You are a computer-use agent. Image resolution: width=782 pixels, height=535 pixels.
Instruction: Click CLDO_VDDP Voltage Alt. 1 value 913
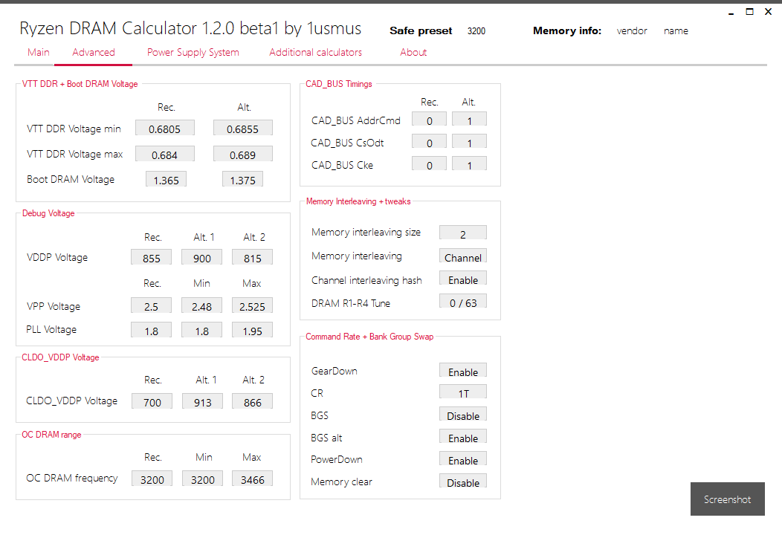[x=202, y=401]
